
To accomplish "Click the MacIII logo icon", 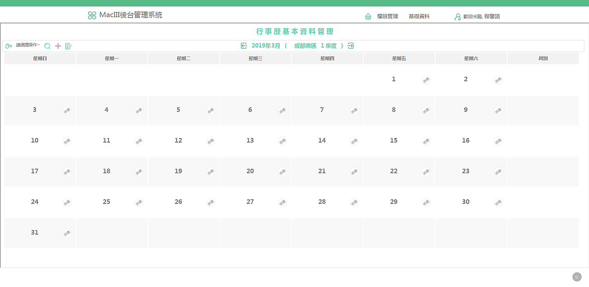I will (92, 15).
